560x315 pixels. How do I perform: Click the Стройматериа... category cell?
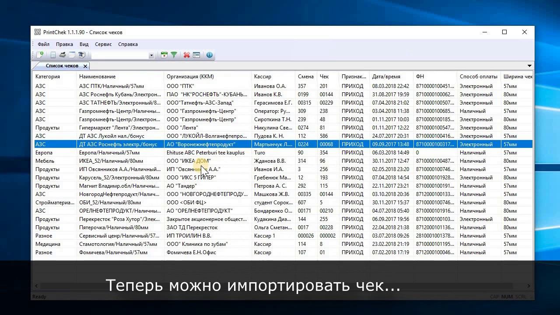(x=55, y=203)
